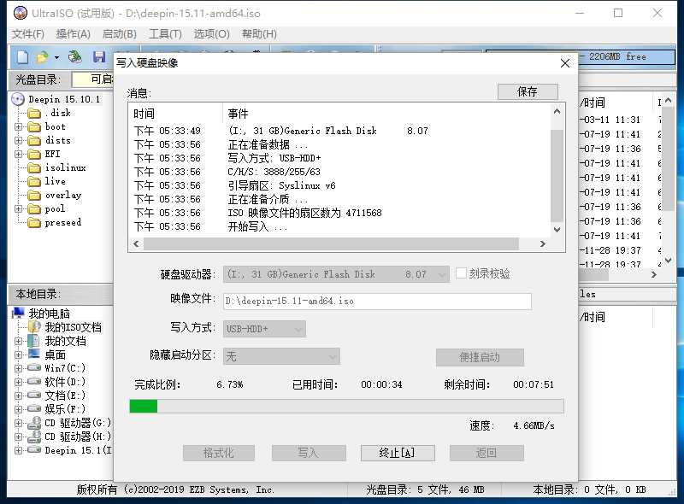Click the 格式化 button
Viewport: 684px width, 504px height.
(x=219, y=453)
